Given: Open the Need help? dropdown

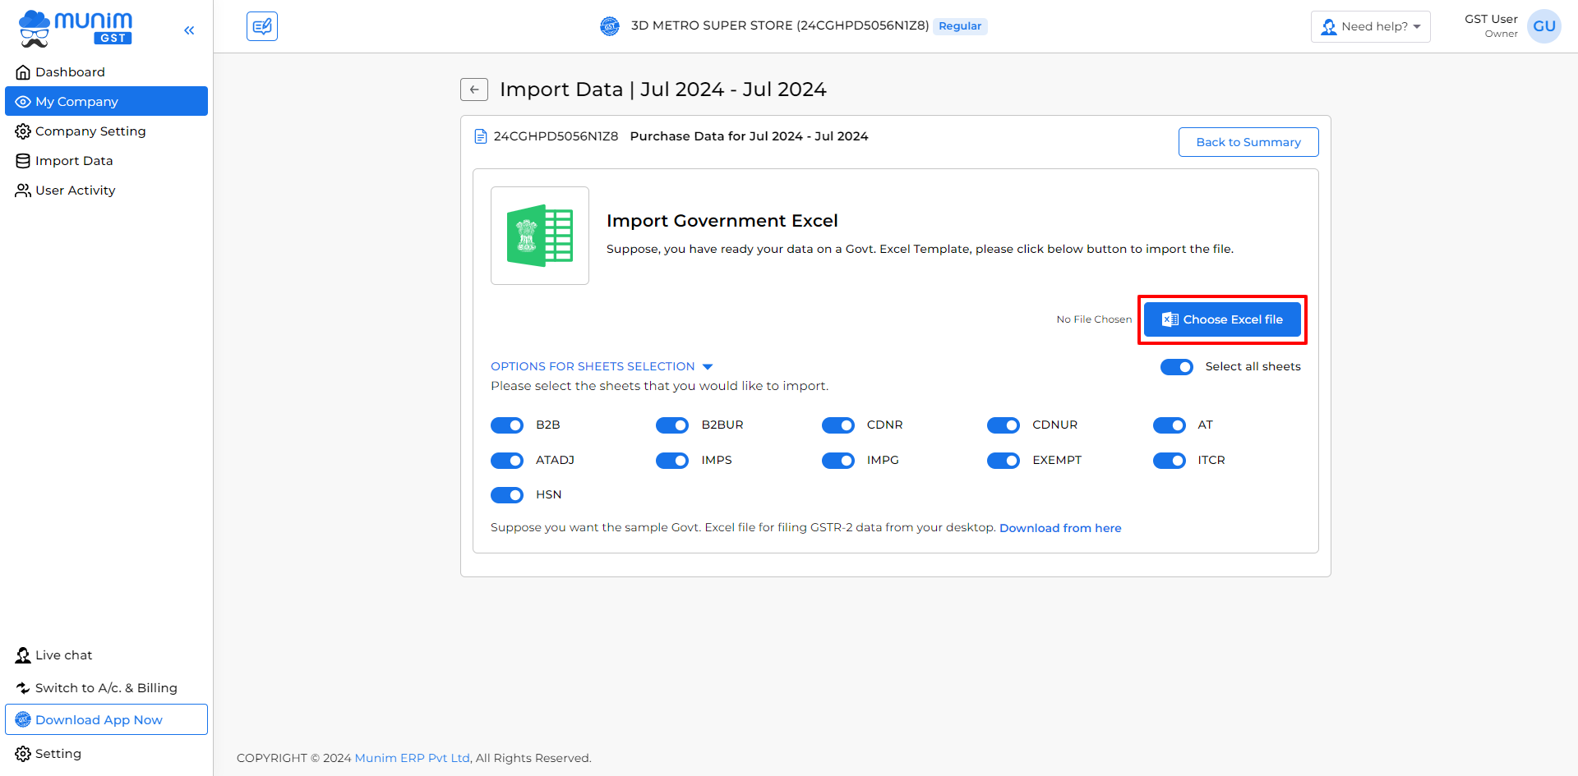Looking at the screenshot, I should tap(1370, 26).
